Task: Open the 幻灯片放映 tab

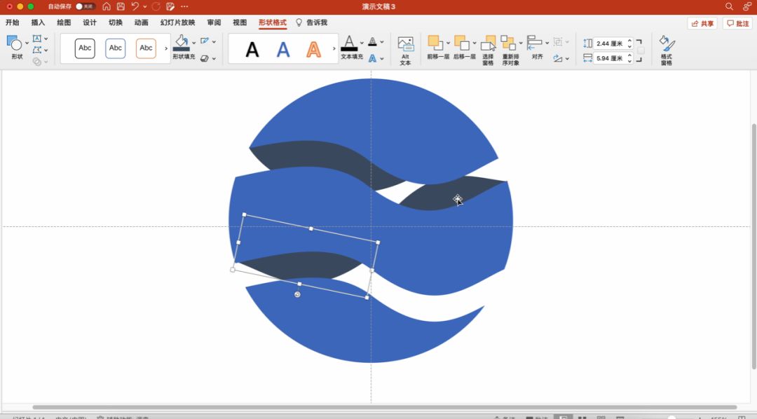Action: [177, 22]
